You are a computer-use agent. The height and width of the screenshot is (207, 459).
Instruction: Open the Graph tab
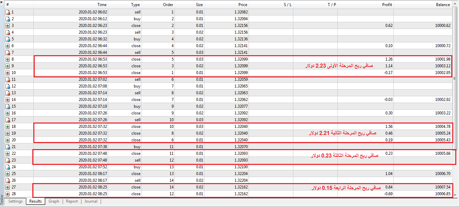(54, 201)
